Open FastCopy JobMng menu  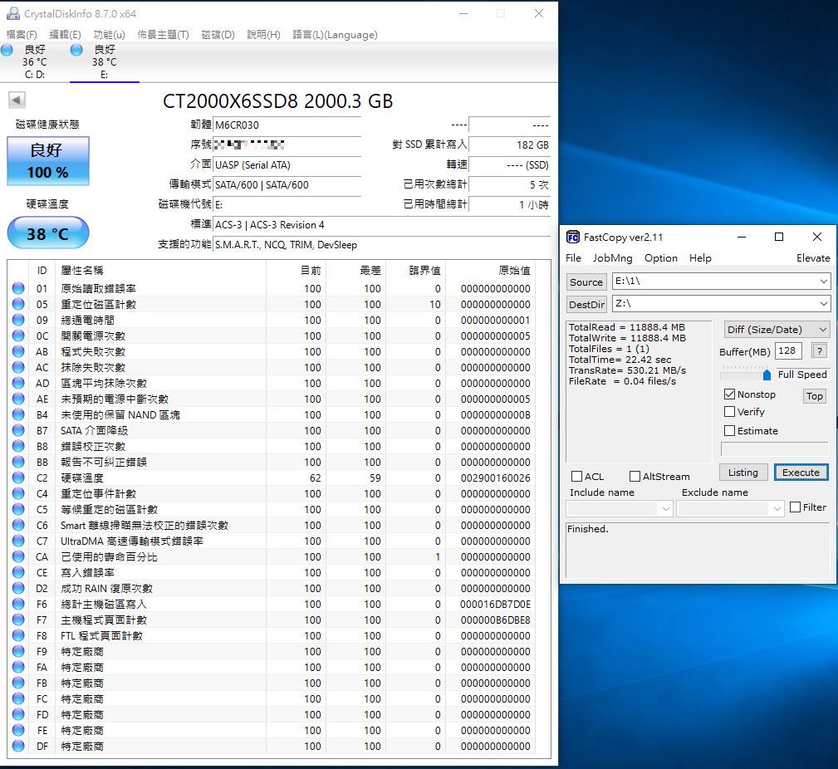pyautogui.click(x=612, y=257)
